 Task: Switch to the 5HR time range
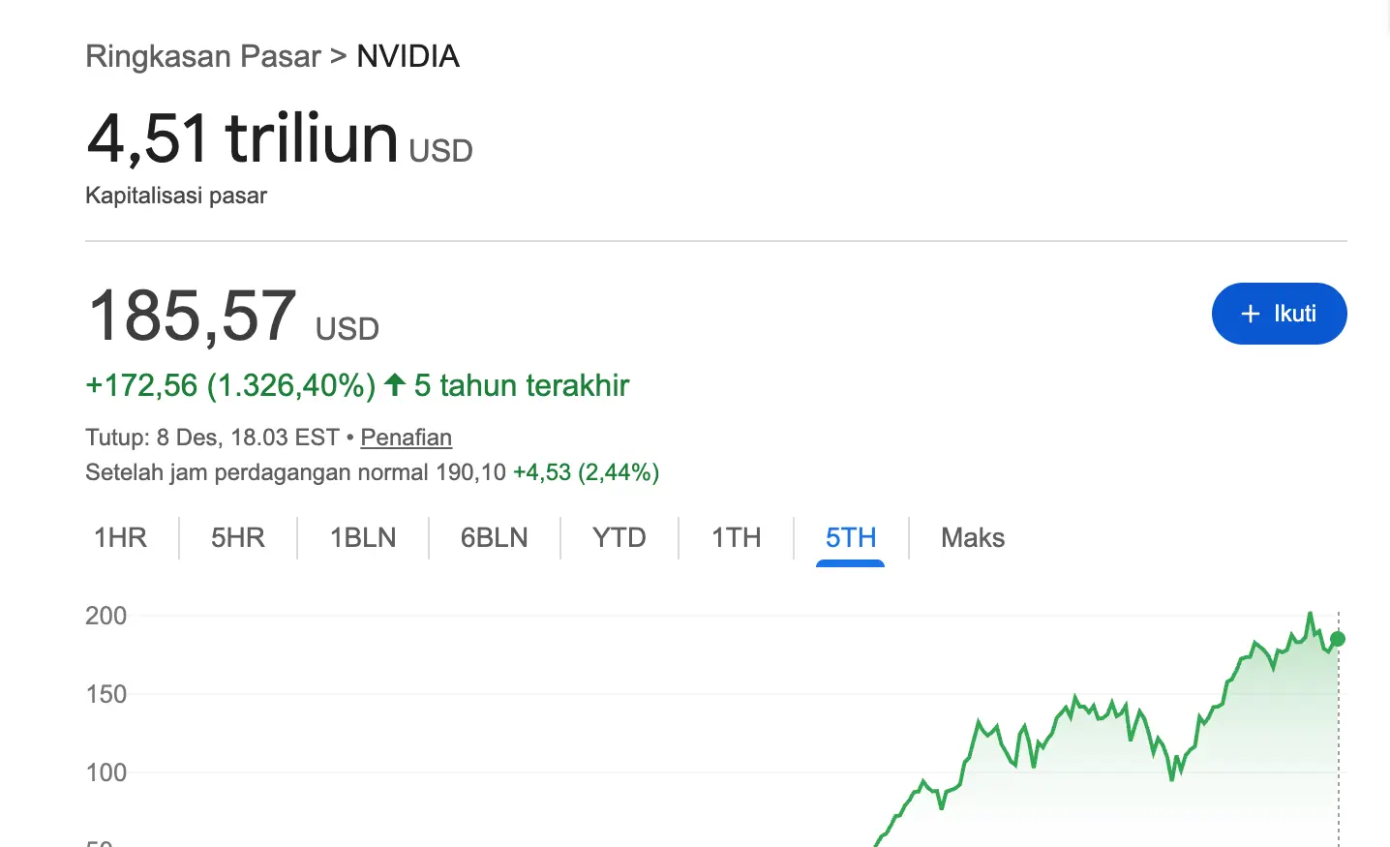tap(237, 537)
